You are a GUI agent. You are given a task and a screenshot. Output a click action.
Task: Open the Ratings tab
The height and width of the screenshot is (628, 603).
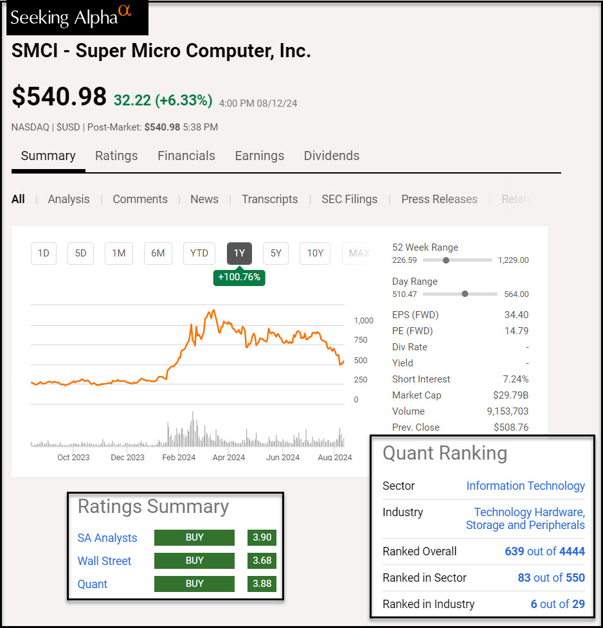click(116, 156)
